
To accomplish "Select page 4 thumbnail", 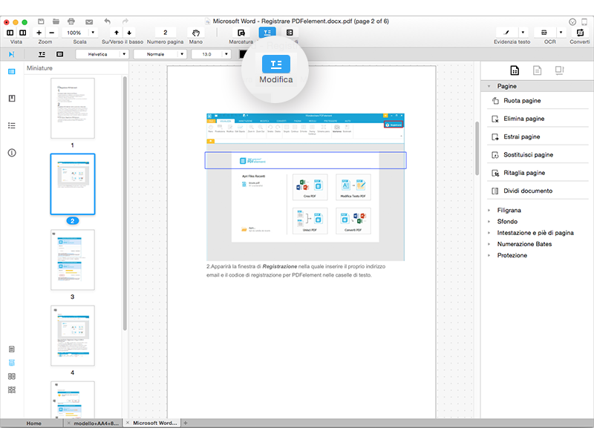I will [73, 336].
